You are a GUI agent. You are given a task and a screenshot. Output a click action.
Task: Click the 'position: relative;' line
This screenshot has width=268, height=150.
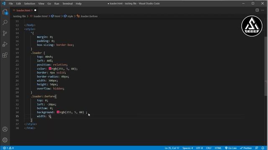pos(52,65)
